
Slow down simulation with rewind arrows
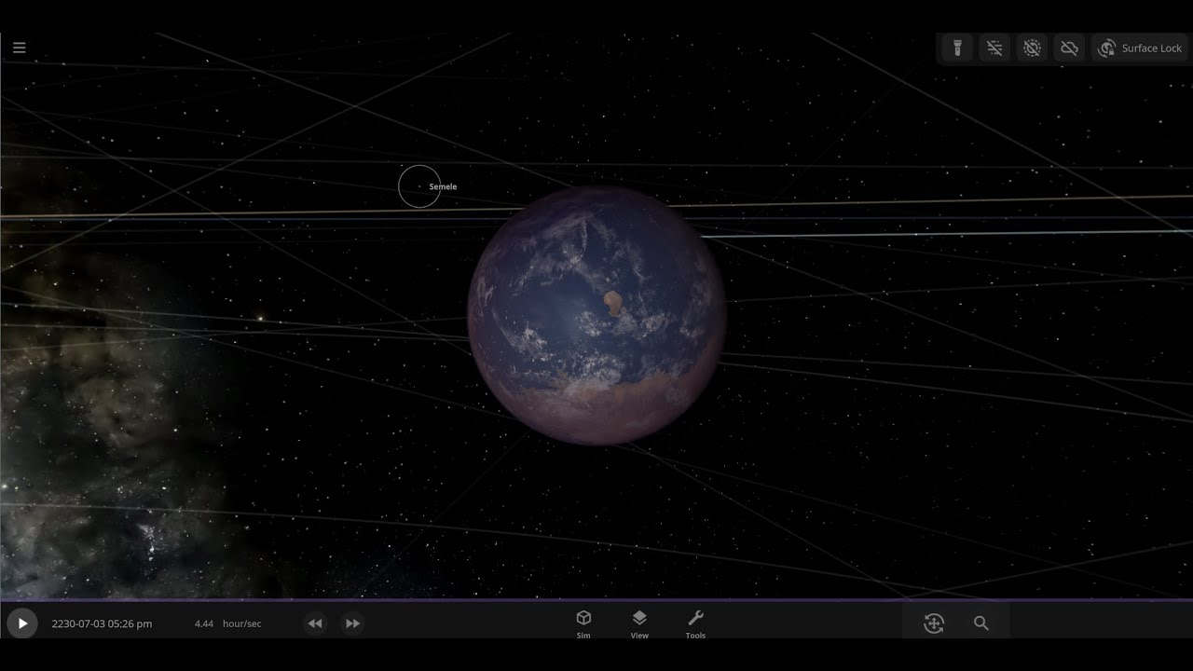pos(315,623)
